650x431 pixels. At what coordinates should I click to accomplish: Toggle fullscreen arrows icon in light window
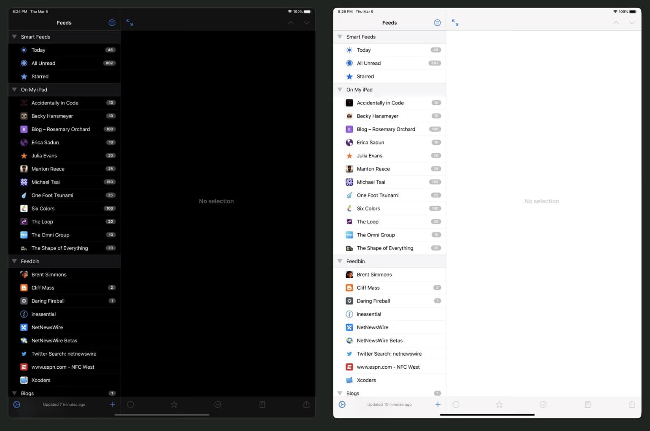455,23
